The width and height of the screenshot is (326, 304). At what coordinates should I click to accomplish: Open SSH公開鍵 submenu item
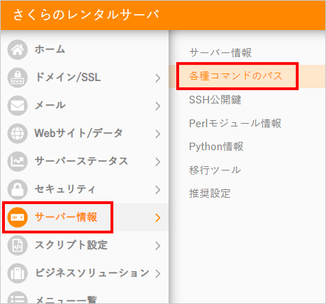point(215,100)
